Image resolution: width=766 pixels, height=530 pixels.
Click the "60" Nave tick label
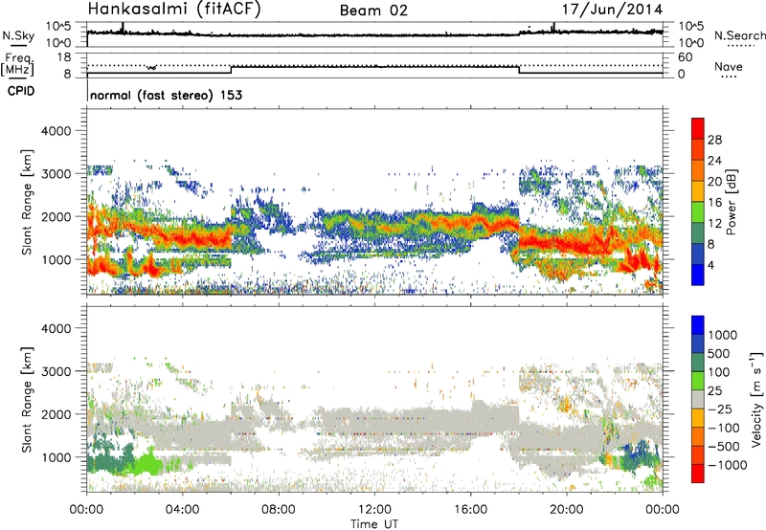(685, 57)
